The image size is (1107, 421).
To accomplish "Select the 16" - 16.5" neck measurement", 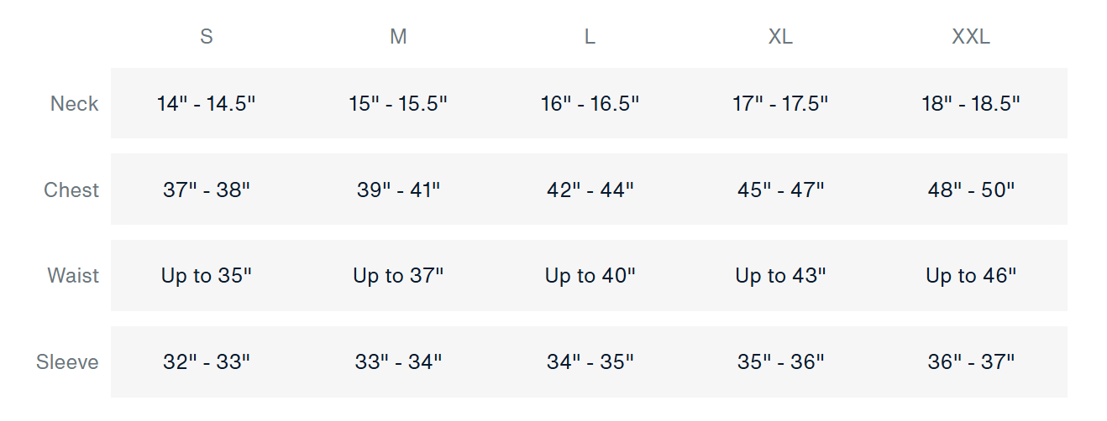I will click(x=590, y=104).
